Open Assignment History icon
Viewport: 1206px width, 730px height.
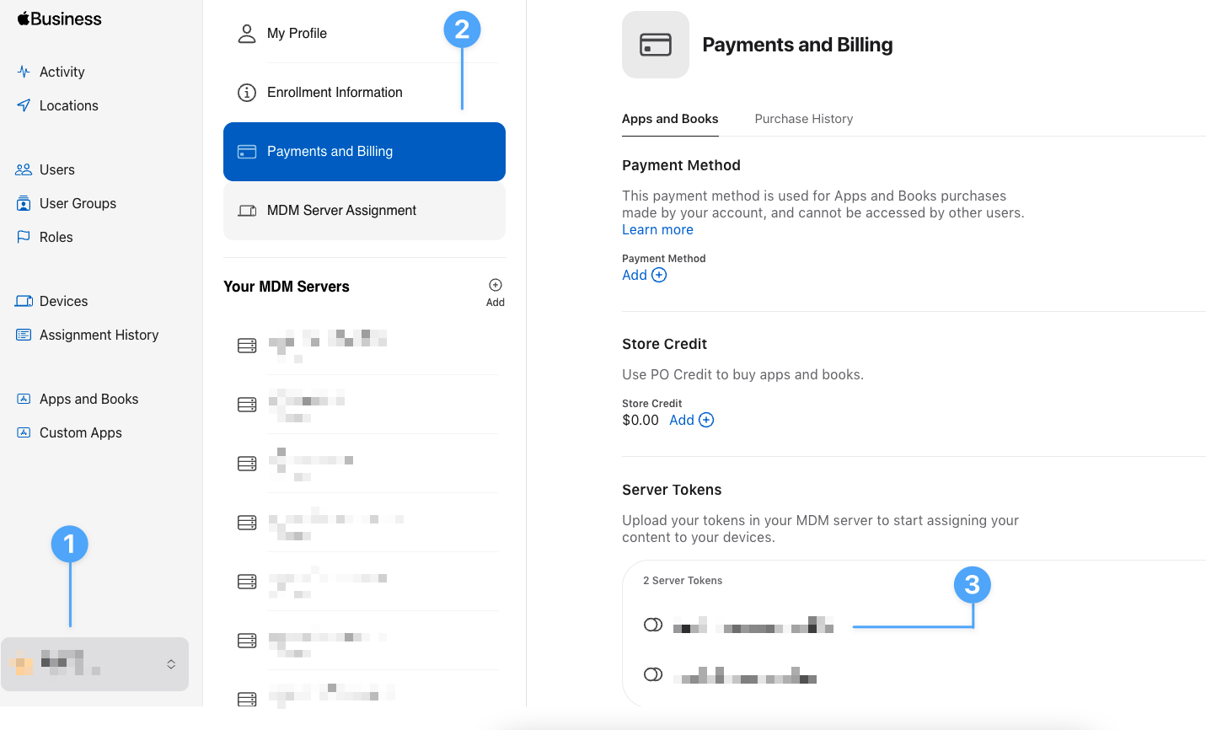pos(24,335)
